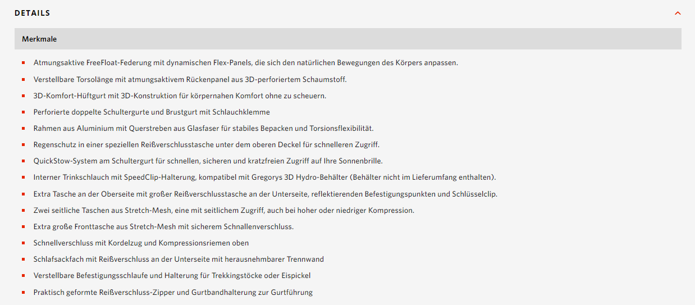Click the red bullet beside Verstellbare Torsolänge
This screenshot has height=305, width=695.
click(x=24, y=80)
